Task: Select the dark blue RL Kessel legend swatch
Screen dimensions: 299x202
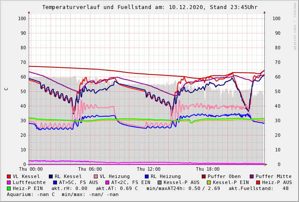Action: pyautogui.click(x=51, y=176)
